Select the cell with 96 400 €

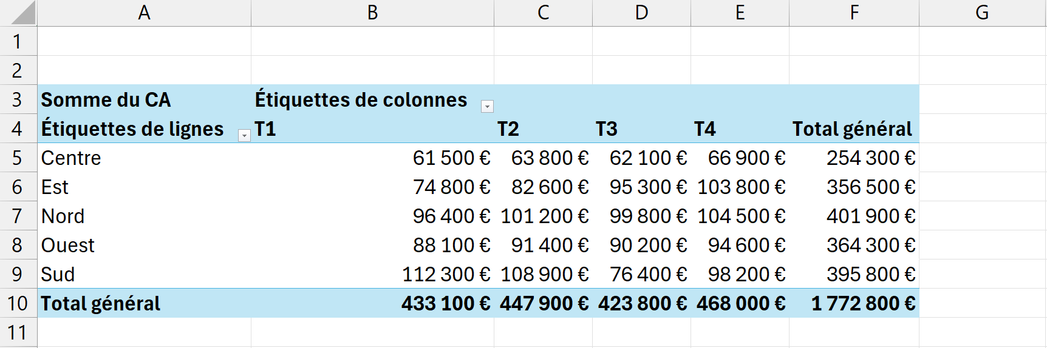click(373, 216)
